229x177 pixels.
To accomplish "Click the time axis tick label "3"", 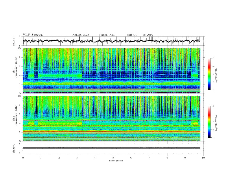I will pos(77,158).
